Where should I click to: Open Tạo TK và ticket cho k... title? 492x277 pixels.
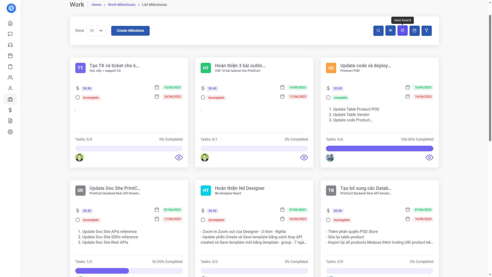point(114,65)
